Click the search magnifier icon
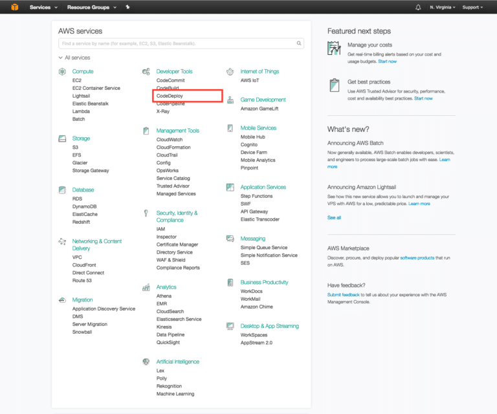Screen dimensions: 497x414 pyautogui.click(x=299, y=43)
